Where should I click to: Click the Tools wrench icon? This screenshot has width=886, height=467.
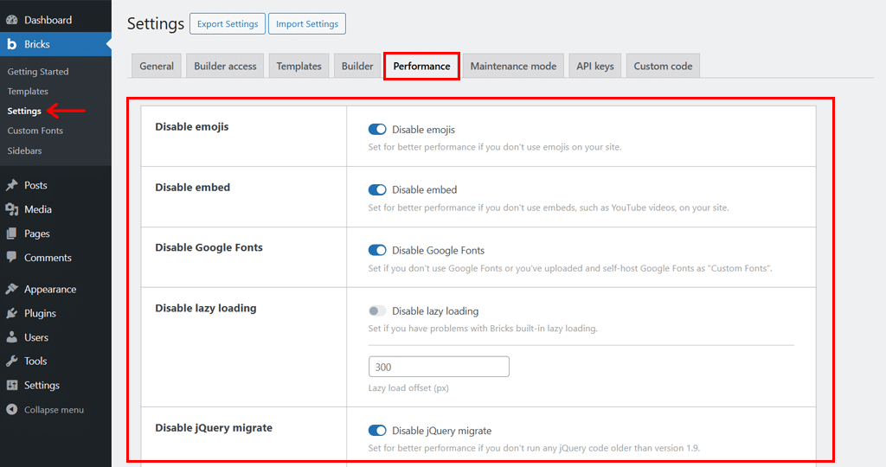tap(12, 361)
